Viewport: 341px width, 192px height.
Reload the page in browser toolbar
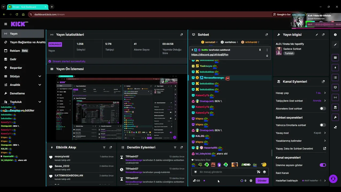click(17, 14)
